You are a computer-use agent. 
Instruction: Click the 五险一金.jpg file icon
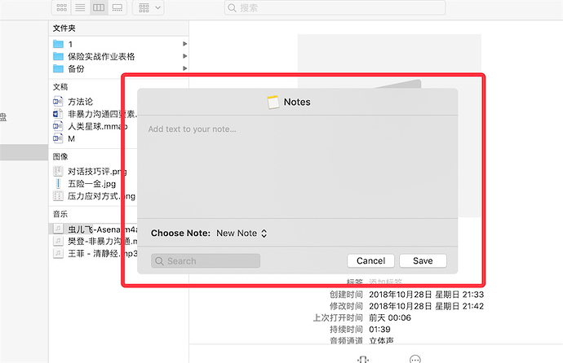click(x=58, y=184)
